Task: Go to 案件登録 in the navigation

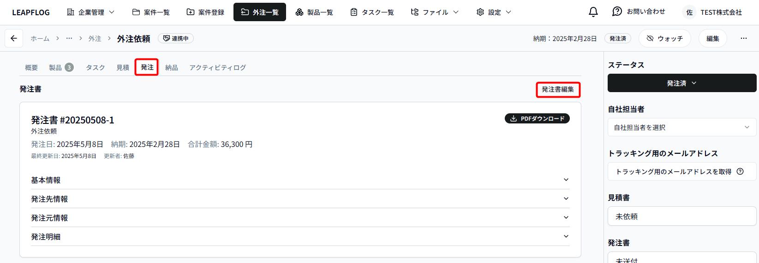Action: click(x=205, y=12)
